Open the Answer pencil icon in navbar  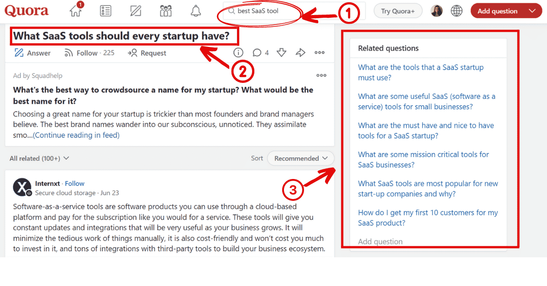[136, 11]
